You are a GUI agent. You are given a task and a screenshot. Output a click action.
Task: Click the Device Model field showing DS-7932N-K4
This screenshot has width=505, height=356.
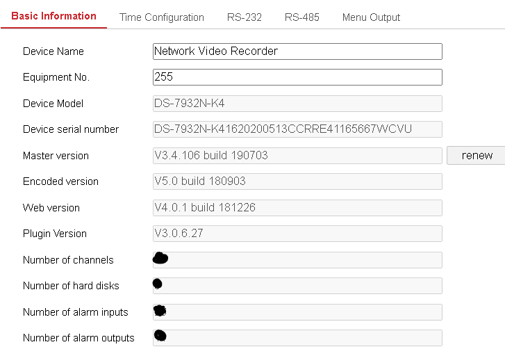click(297, 104)
